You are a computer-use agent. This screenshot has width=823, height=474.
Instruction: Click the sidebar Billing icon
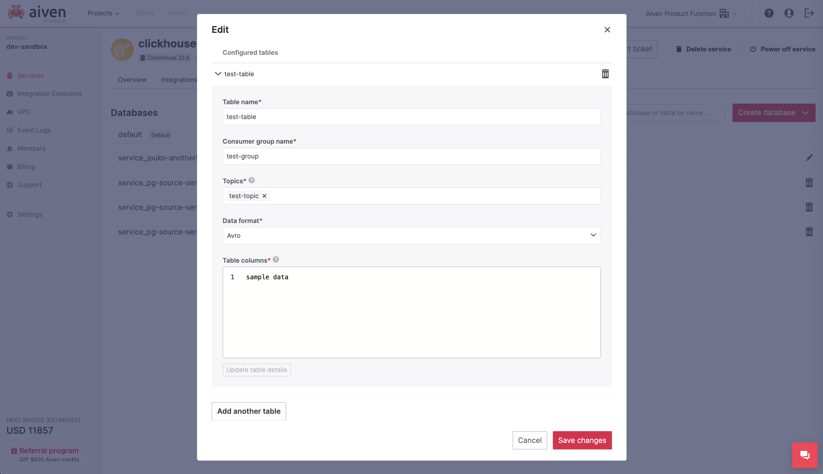tap(10, 167)
